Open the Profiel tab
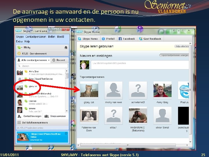This screenshot has width=209, height=157. coord(108,39)
